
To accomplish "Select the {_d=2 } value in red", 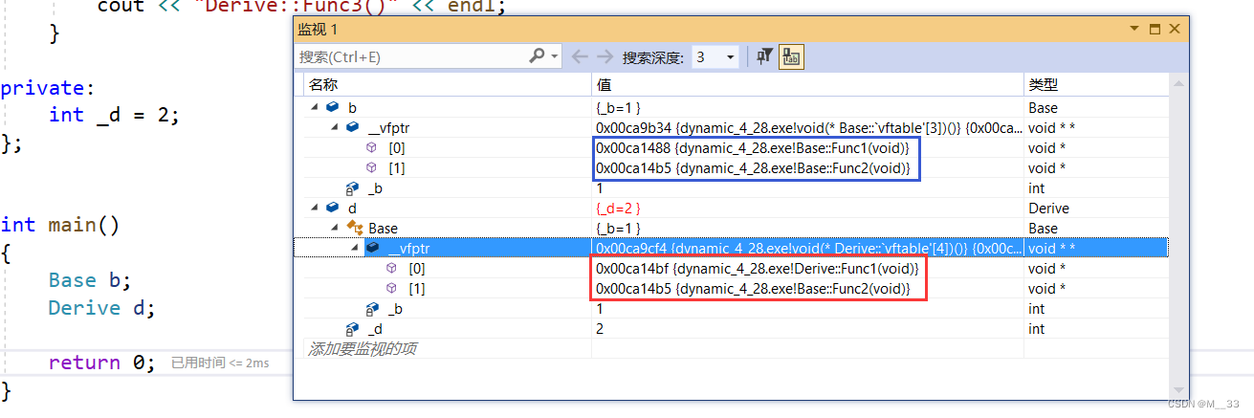I will tap(618, 209).
